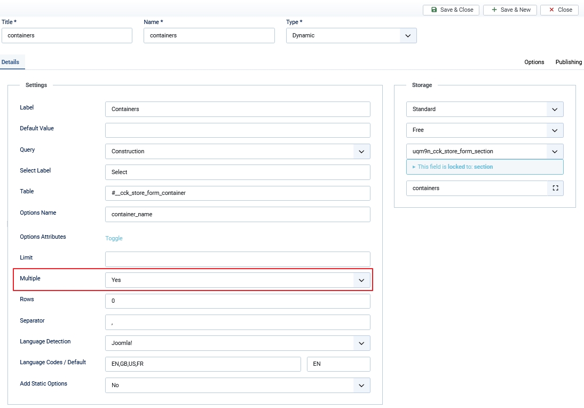Click the Save & Close button

pos(452,10)
